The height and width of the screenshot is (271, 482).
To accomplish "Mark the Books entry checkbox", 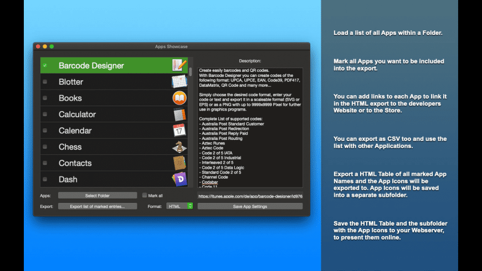I will pyautogui.click(x=45, y=98).
